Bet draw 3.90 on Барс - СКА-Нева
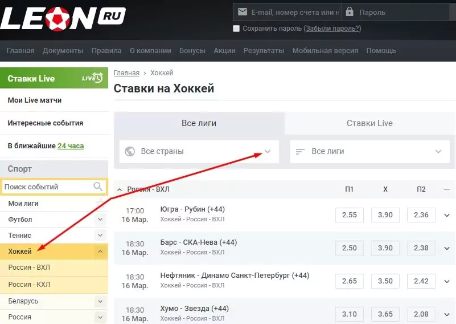This screenshot has height=324, width=456. [385, 248]
